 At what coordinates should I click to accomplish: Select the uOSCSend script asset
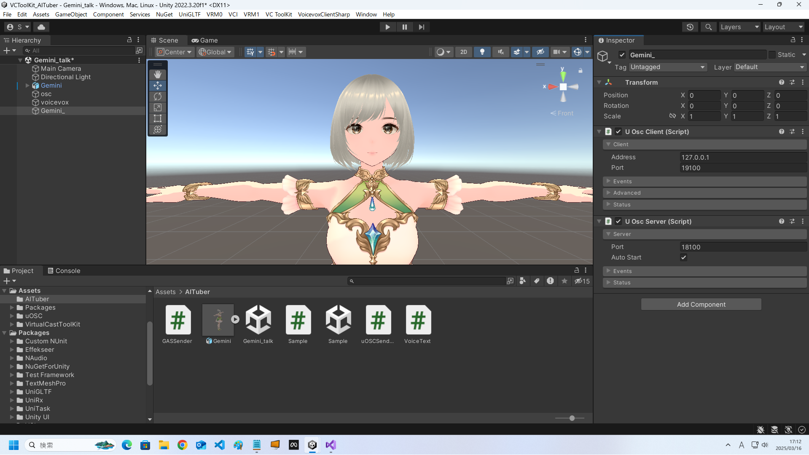pyautogui.click(x=378, y=324)
